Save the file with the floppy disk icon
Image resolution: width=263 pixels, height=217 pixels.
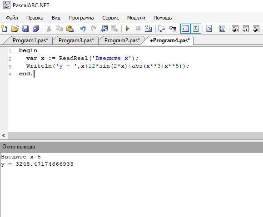[x=25, y=29]
